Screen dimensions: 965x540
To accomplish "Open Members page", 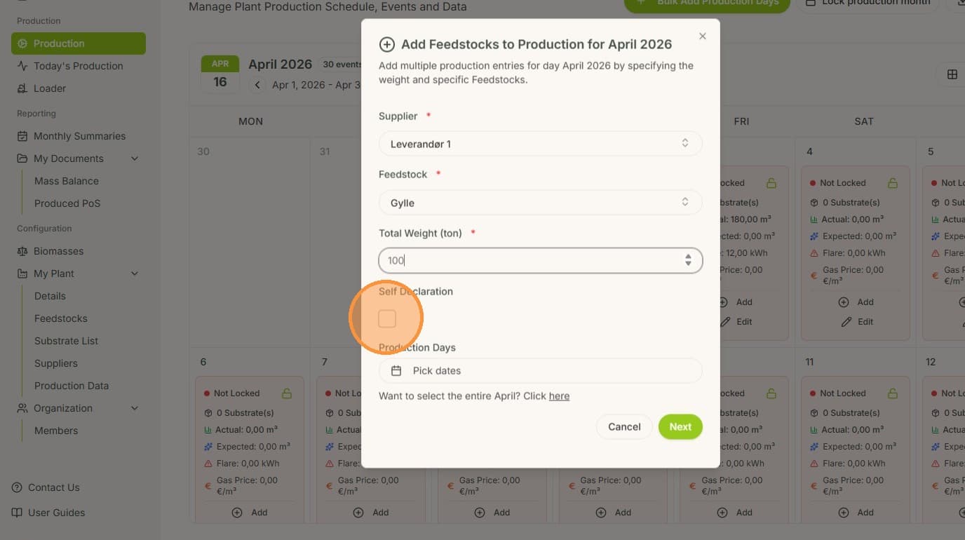I will (56, 431).
